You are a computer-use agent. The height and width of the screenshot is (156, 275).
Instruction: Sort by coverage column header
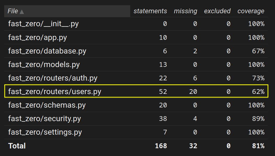pos(250,11)
